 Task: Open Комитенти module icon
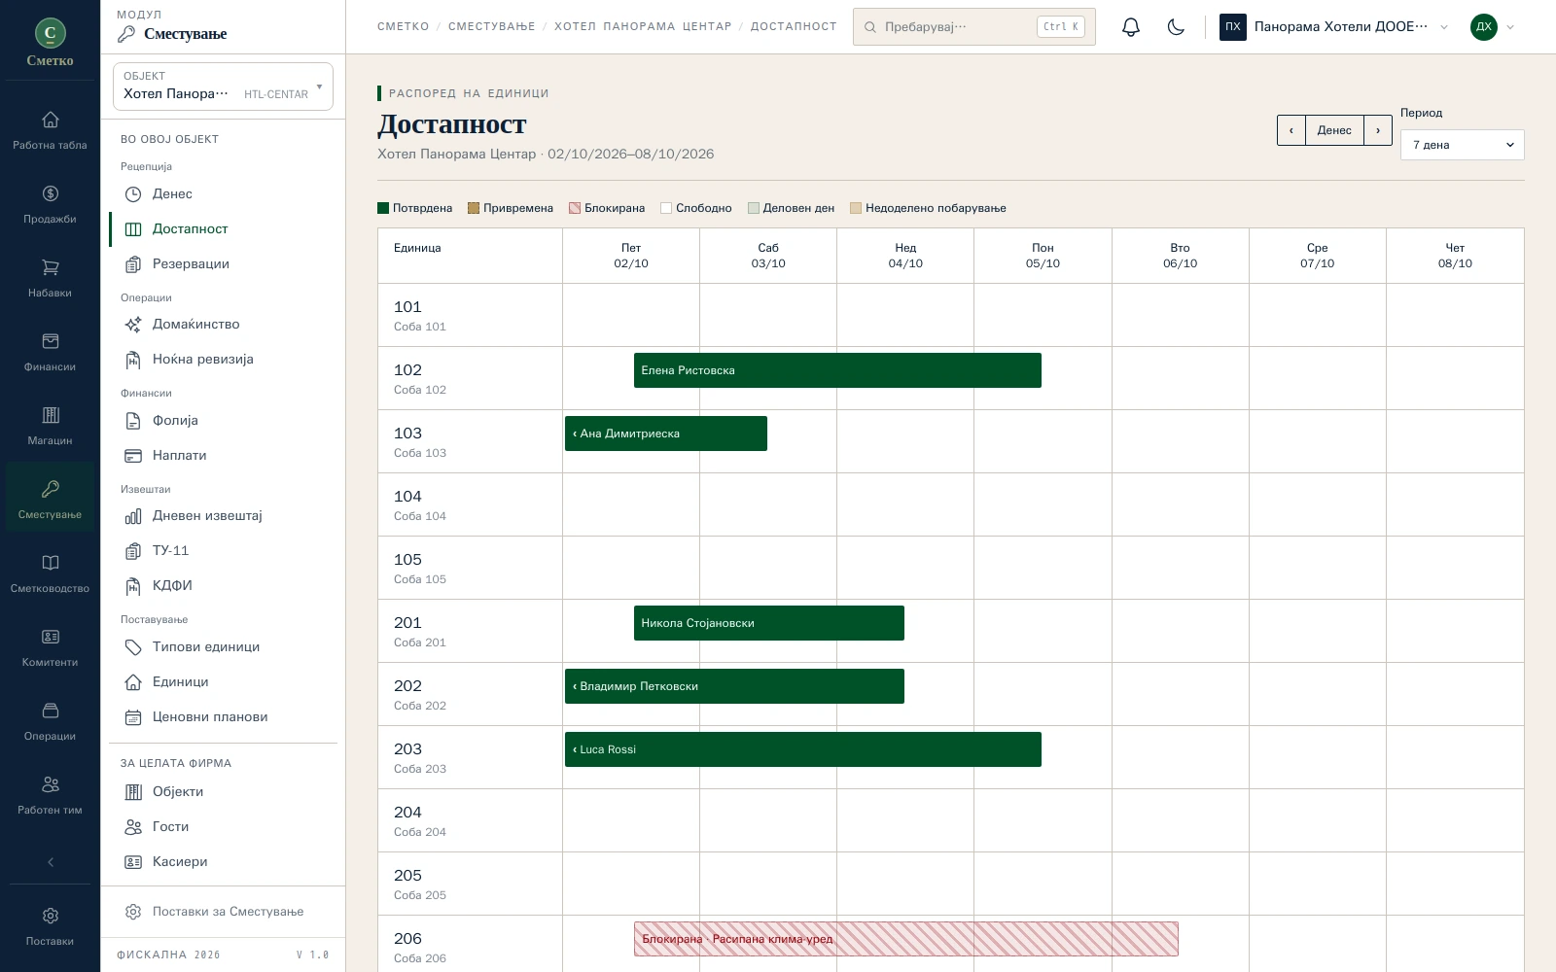click(50, 648)
